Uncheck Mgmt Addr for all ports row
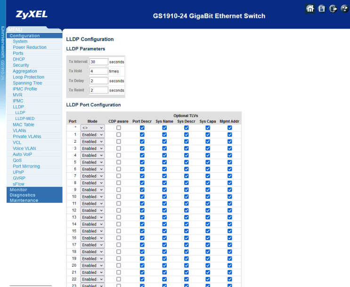 (x=229, y=128)
